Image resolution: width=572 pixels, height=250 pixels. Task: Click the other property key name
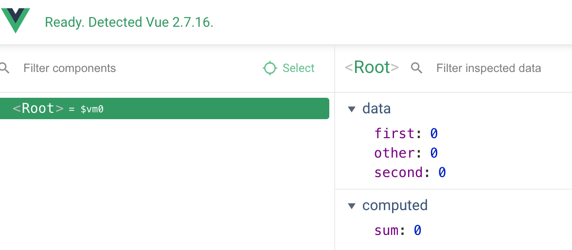(394, 153)
